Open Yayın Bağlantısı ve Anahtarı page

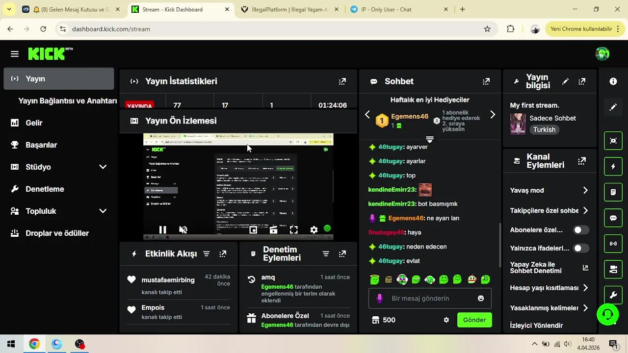tap(68, 101)
